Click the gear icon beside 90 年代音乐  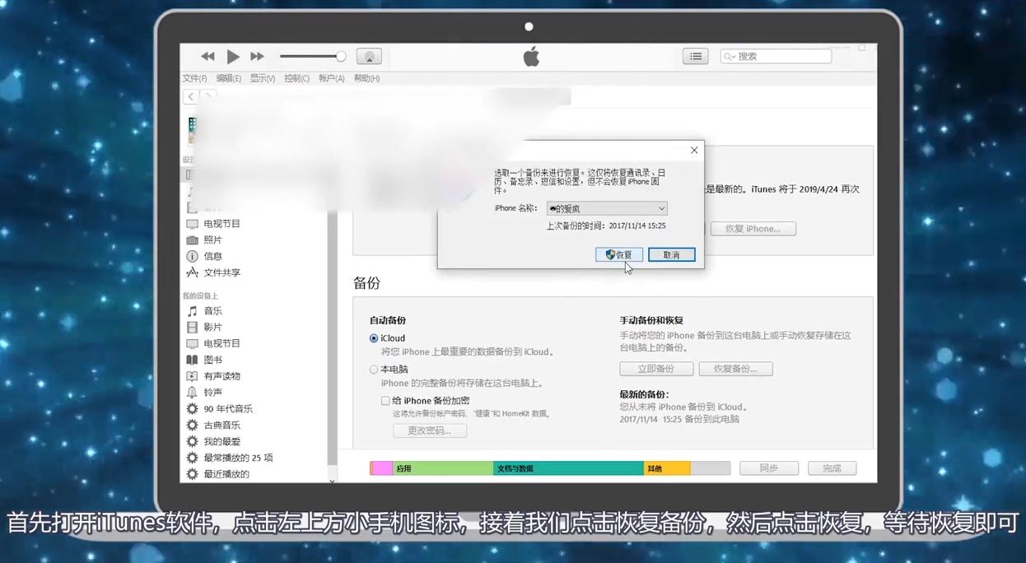point(192,409)
